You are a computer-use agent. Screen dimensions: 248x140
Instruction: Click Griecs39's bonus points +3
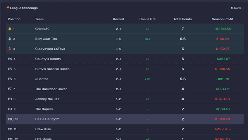coord(147,29)
